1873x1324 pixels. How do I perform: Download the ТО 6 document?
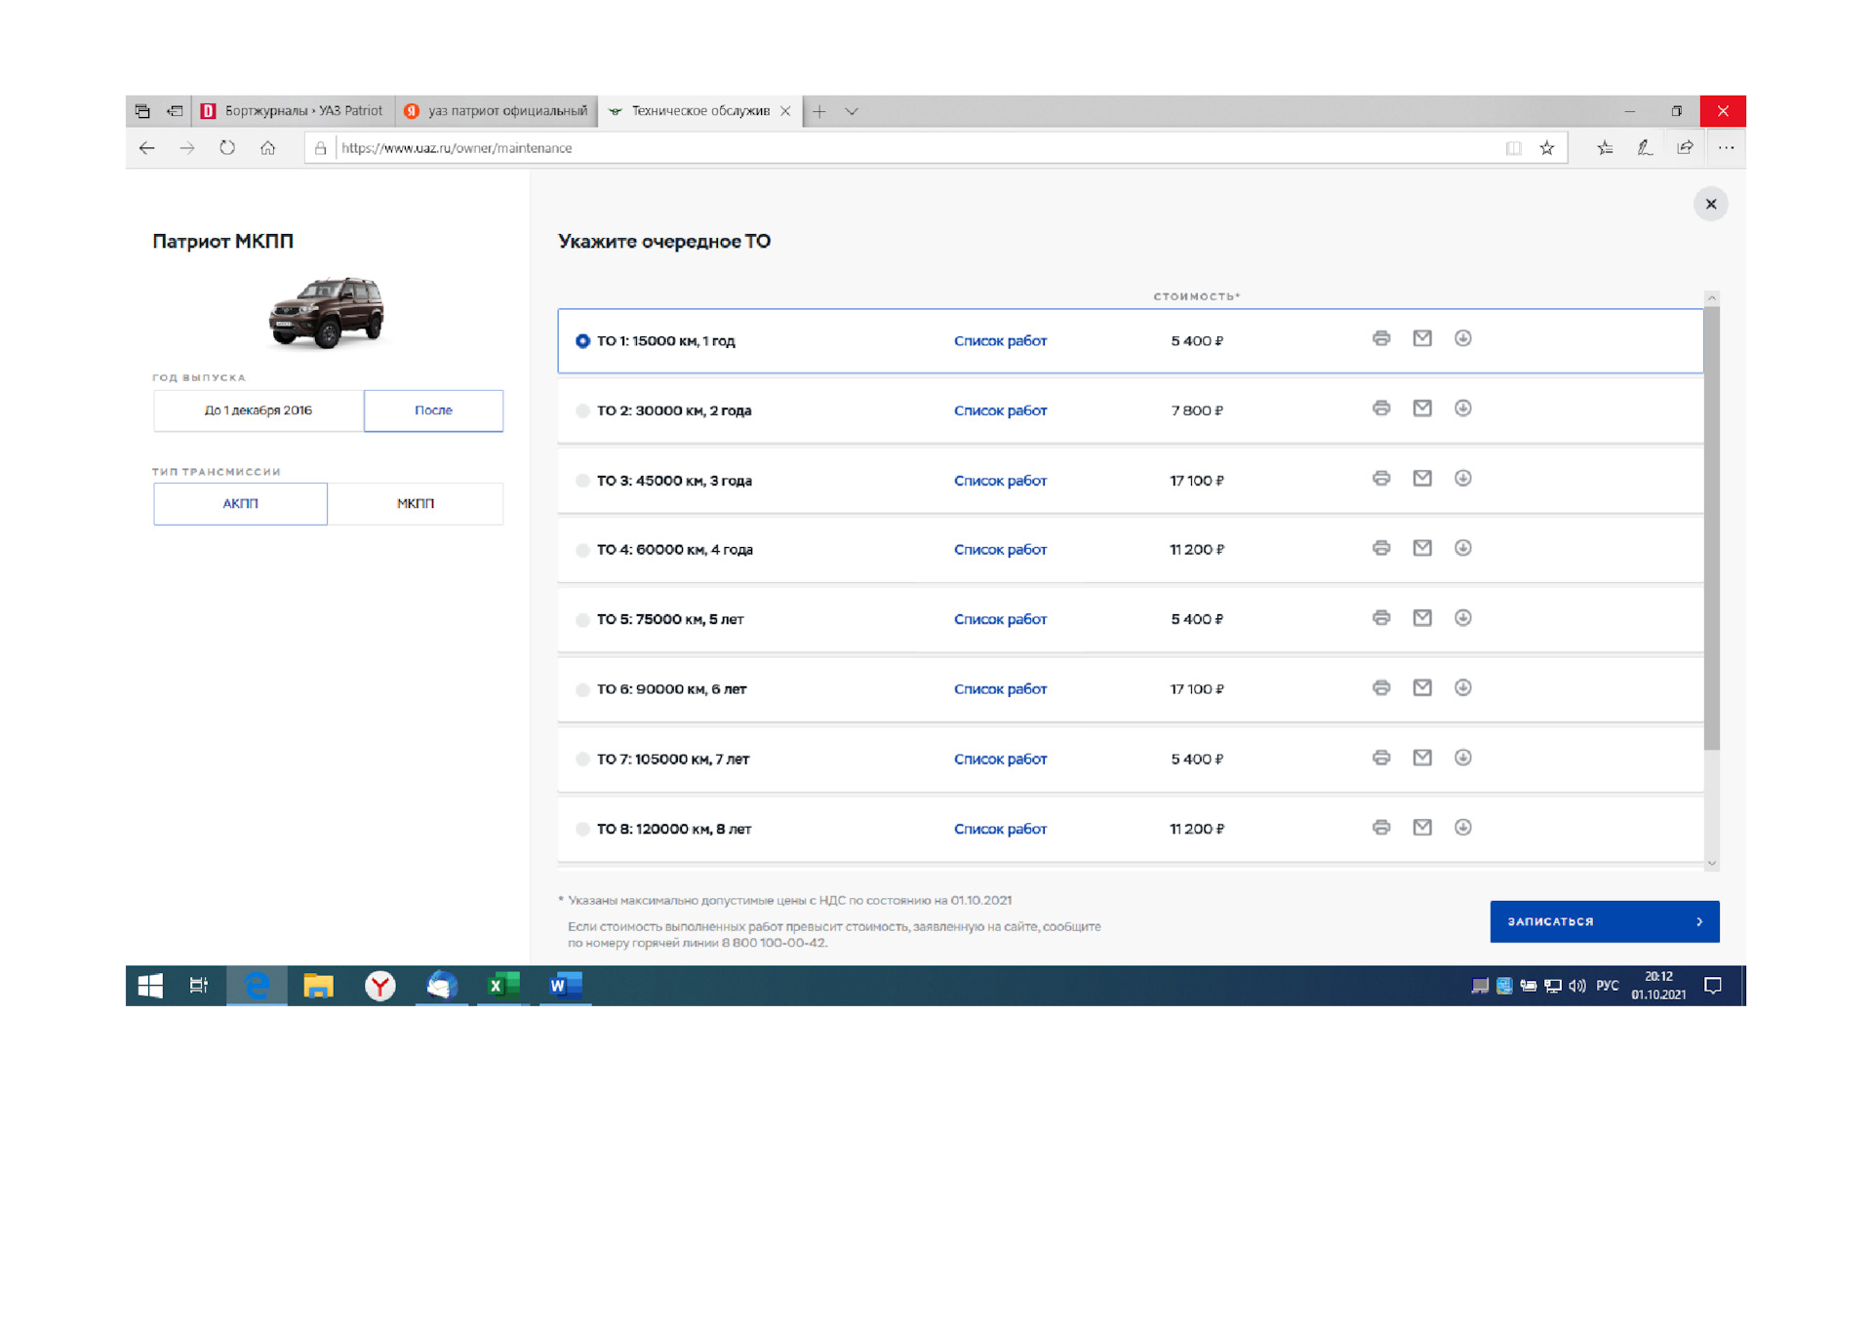1463,688
